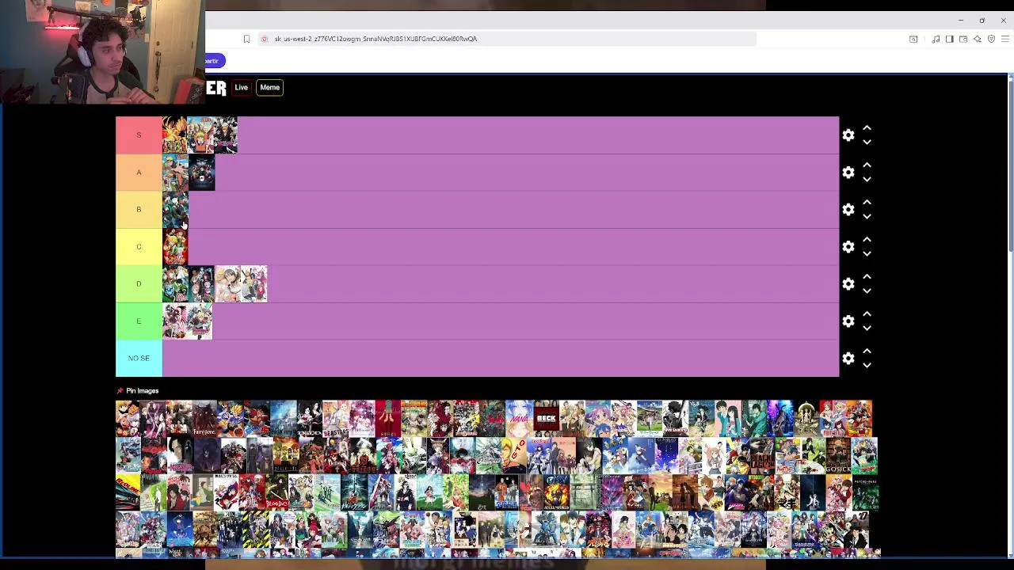The image size is (1014, 570).
Task: Click the Live button
Action: (x=241, y=87)
